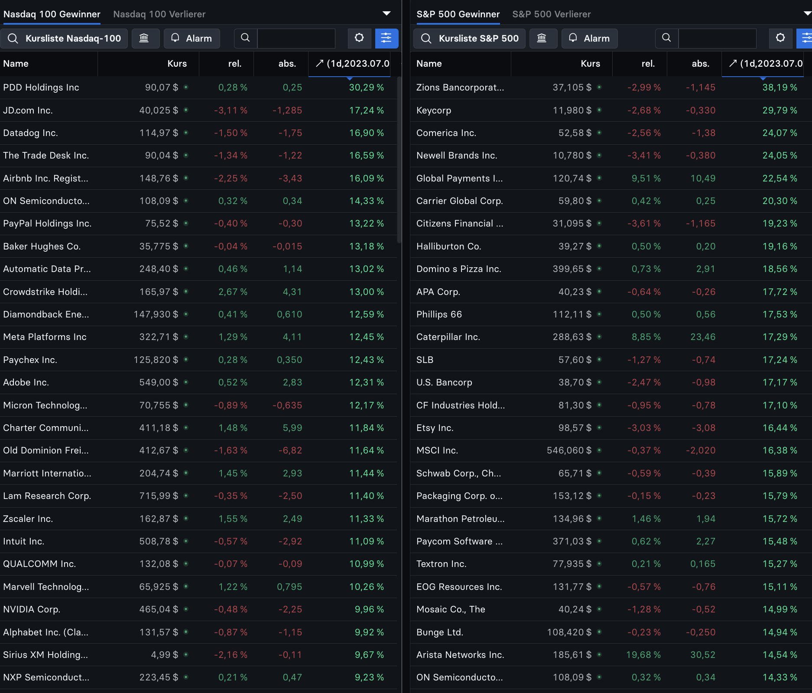Screen dimensions: 812x693
Task: Sort S&P 500 list by rel. column
Action: tap(640, 64)
